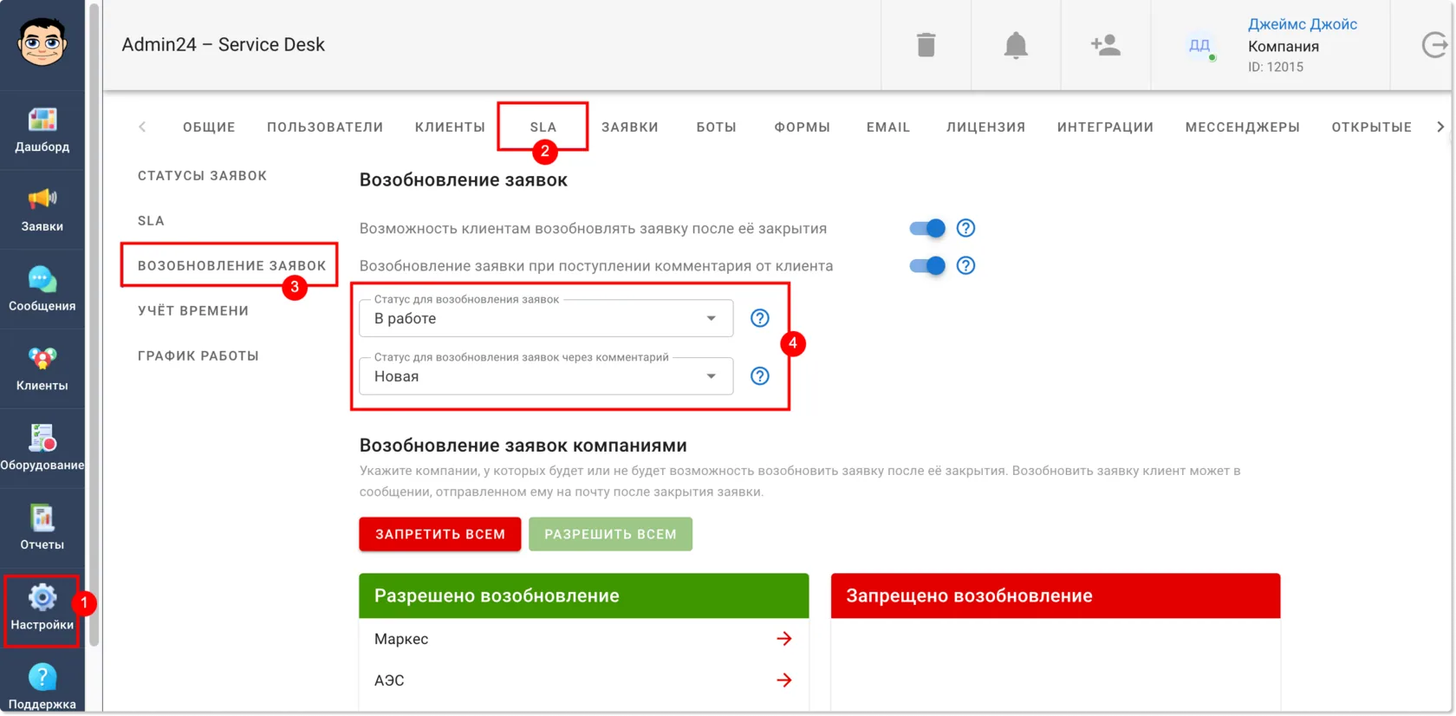Image resolution: width=1456 pixels, height=716 pixels.
Task: Select ВОЗОБНОВЛЕНИЕ ЗАЯВОК in left submenu
Action: click(231, 266)
